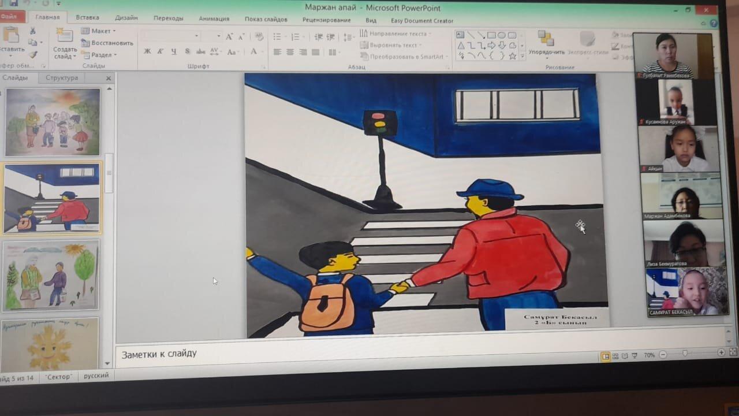Toggle italic (К) formatting

point(161,51)
